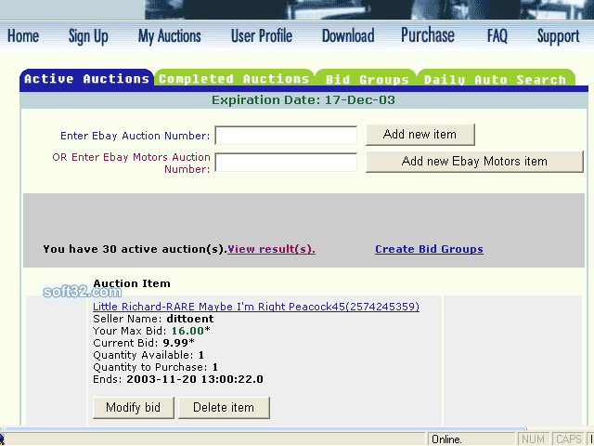Click the Modify bid button
594x446 pixels.
pos(134,408)
